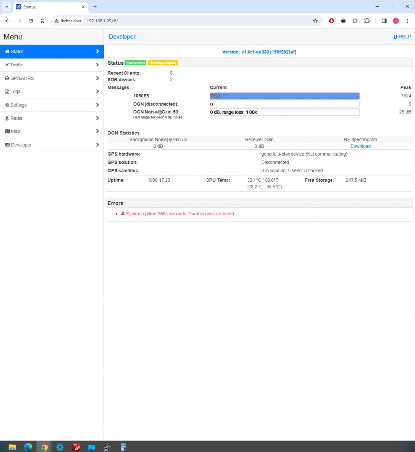Click the 25 dB peak noise value
This screenshot has width=415, height=452.
[x=405, y=112]
